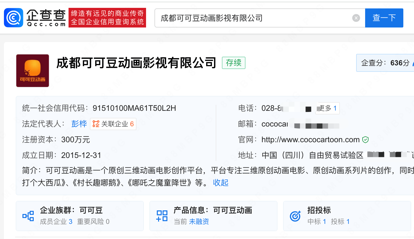This screenshot has width=414, height=239.
Task: Click the 关联企业 6 badge
Action: click(113, 124)
